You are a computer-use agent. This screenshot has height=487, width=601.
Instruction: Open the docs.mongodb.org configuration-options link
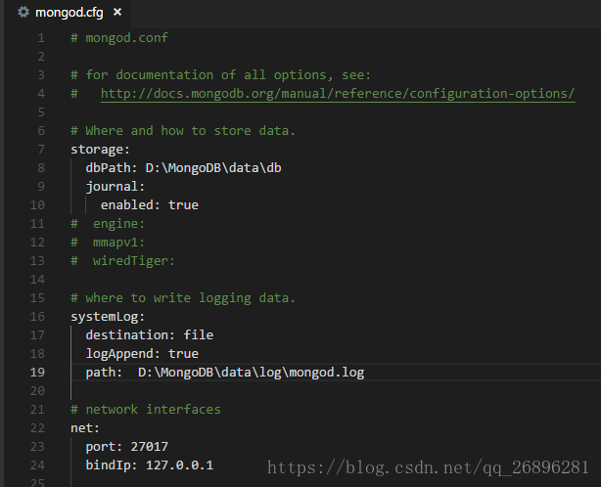pos(338,94)
